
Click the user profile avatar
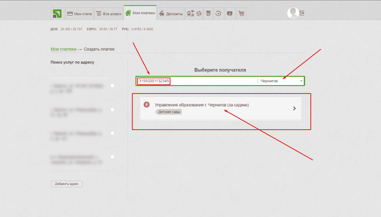pos(293,13)
